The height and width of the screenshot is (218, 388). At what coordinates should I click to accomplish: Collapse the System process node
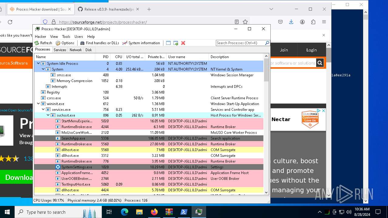point(43,69)
